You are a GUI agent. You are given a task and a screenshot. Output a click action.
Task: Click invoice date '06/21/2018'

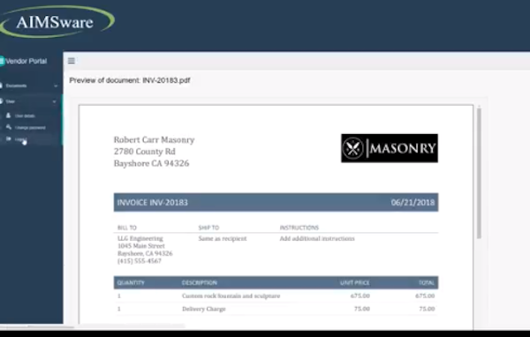(x=413, y=202)
